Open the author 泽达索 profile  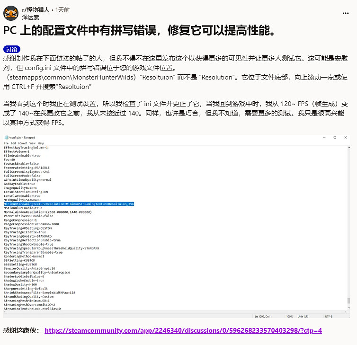click(x=31, y=17)
